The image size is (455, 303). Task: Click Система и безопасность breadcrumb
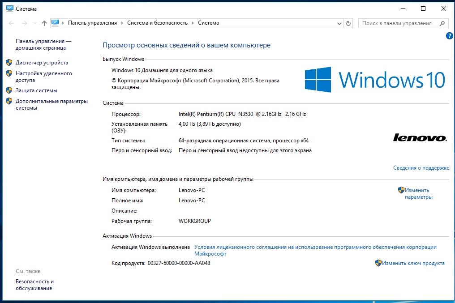click(x=157, y=23)
